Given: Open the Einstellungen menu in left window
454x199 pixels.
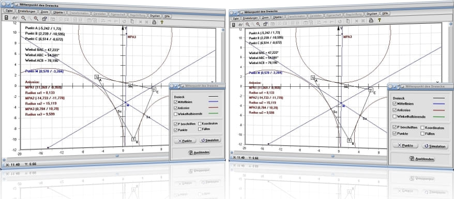Looking at the screenshot, I should [x=26, y=11].
